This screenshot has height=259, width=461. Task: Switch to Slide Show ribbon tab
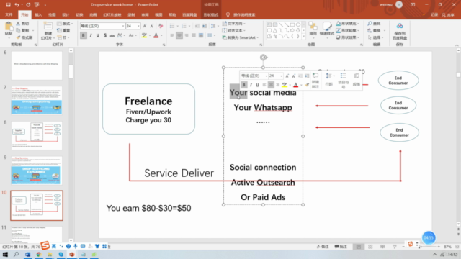112,14
